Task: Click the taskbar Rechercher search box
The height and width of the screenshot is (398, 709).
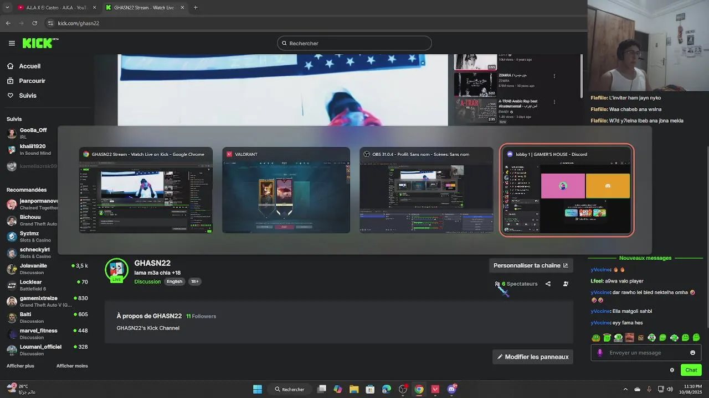Action: (x=290, y=389)
